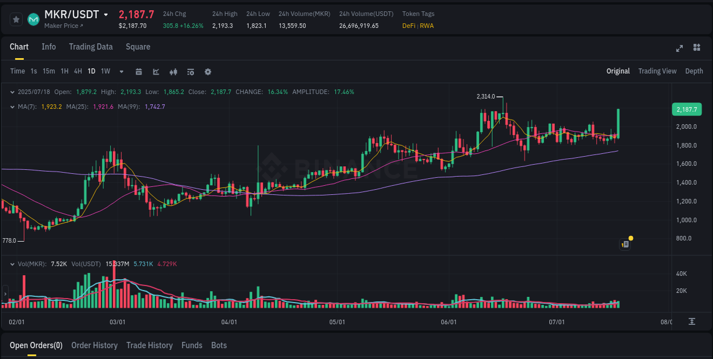The height and width of the screenshot is (359, 713).
Task: Open the extra time intervals dropdown arrow
Action: [x=120, y=72]
